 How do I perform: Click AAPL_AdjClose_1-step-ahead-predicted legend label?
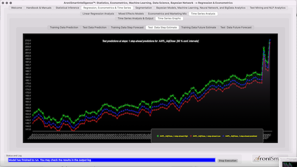click(x=241, y=136)
